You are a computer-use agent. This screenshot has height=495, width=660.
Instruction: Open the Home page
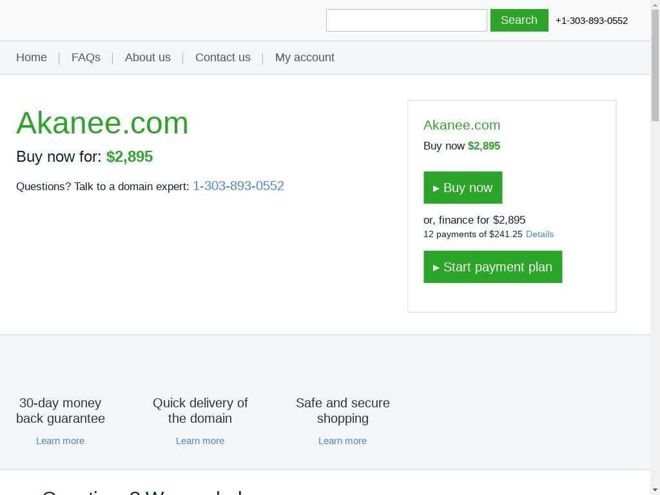pyautogui.click(x=32, y=57)
